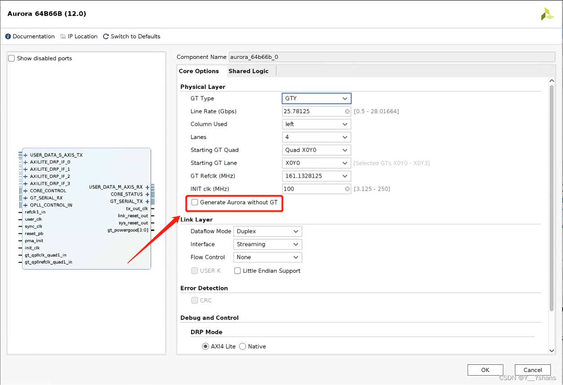Click the gt_qpllrefclk_quad1_in port label

point(49,262)
